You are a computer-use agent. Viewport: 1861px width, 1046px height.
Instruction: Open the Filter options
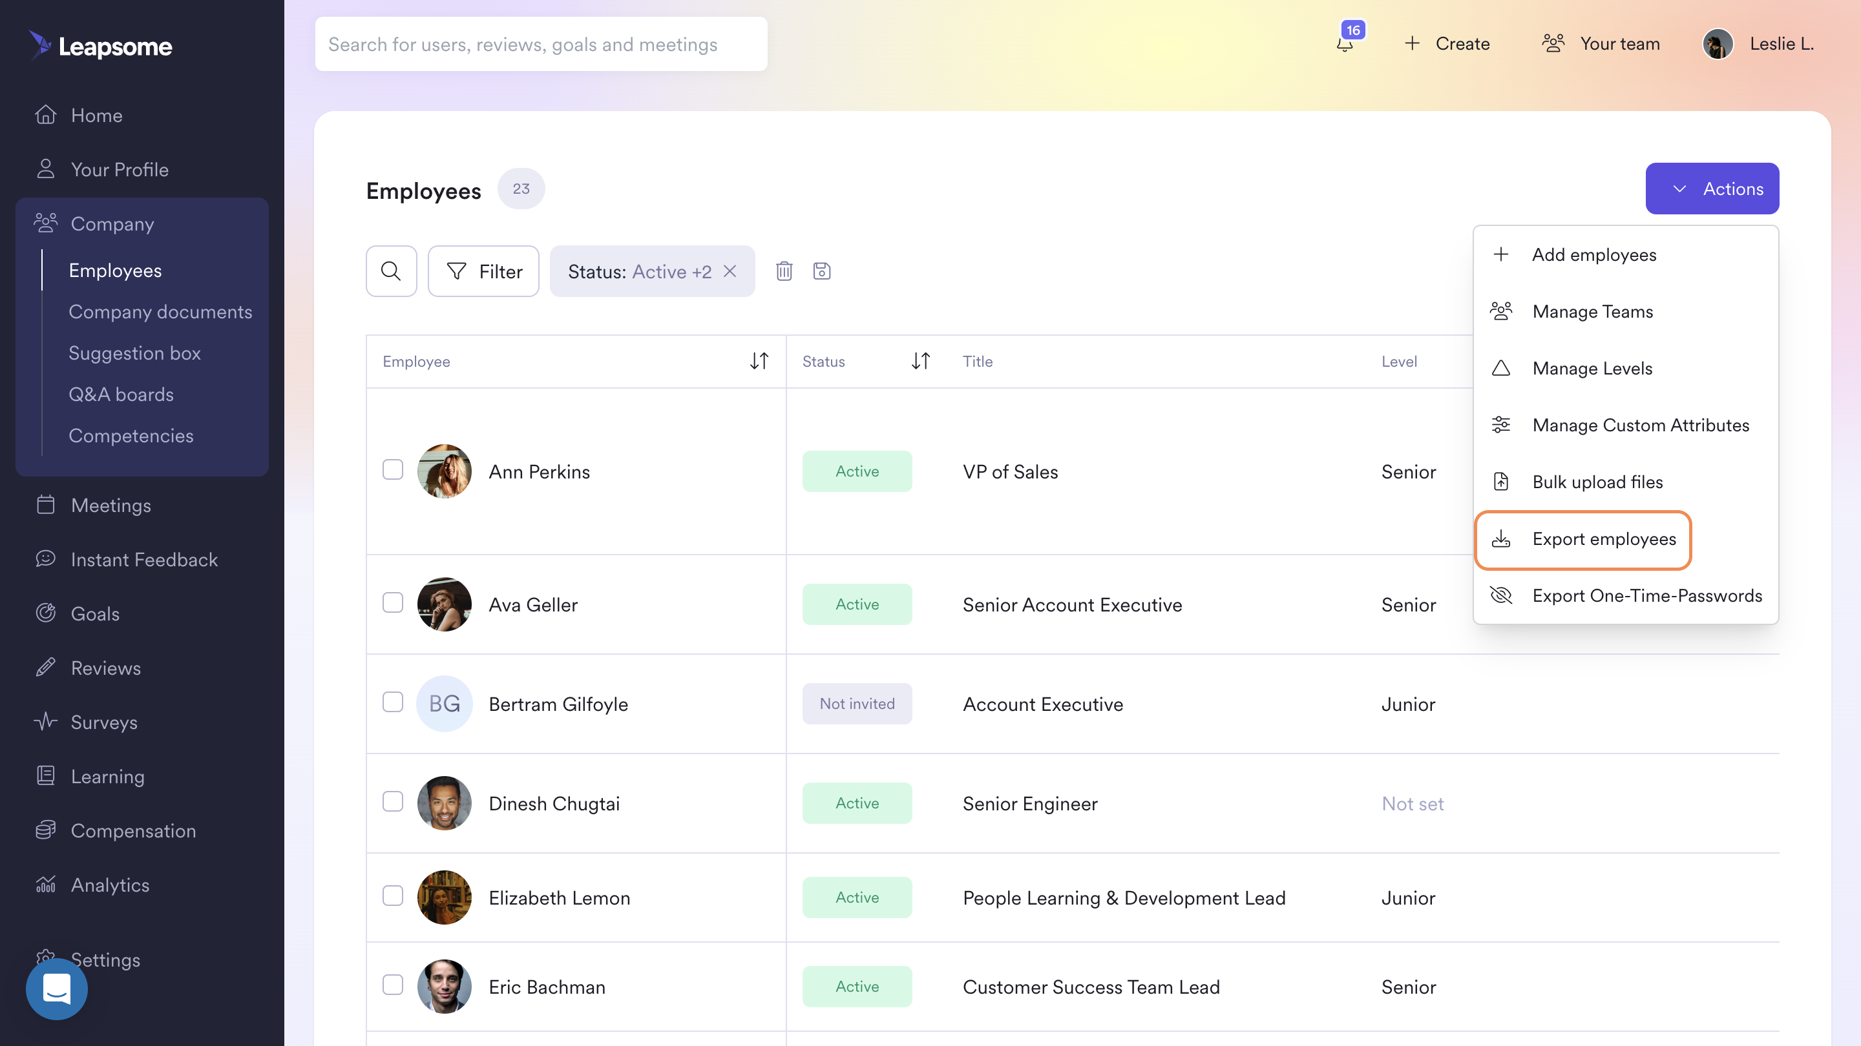pos(483,271)
